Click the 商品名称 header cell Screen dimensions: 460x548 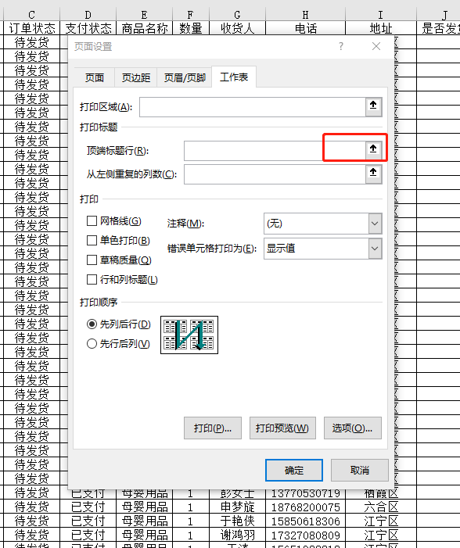144,28
